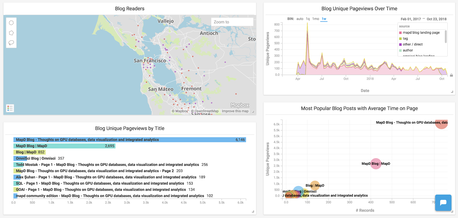
Task: Set bin to auto
Action: [x=300, y=19]
